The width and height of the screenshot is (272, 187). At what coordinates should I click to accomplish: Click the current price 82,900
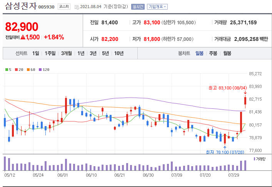click(22, 27)
